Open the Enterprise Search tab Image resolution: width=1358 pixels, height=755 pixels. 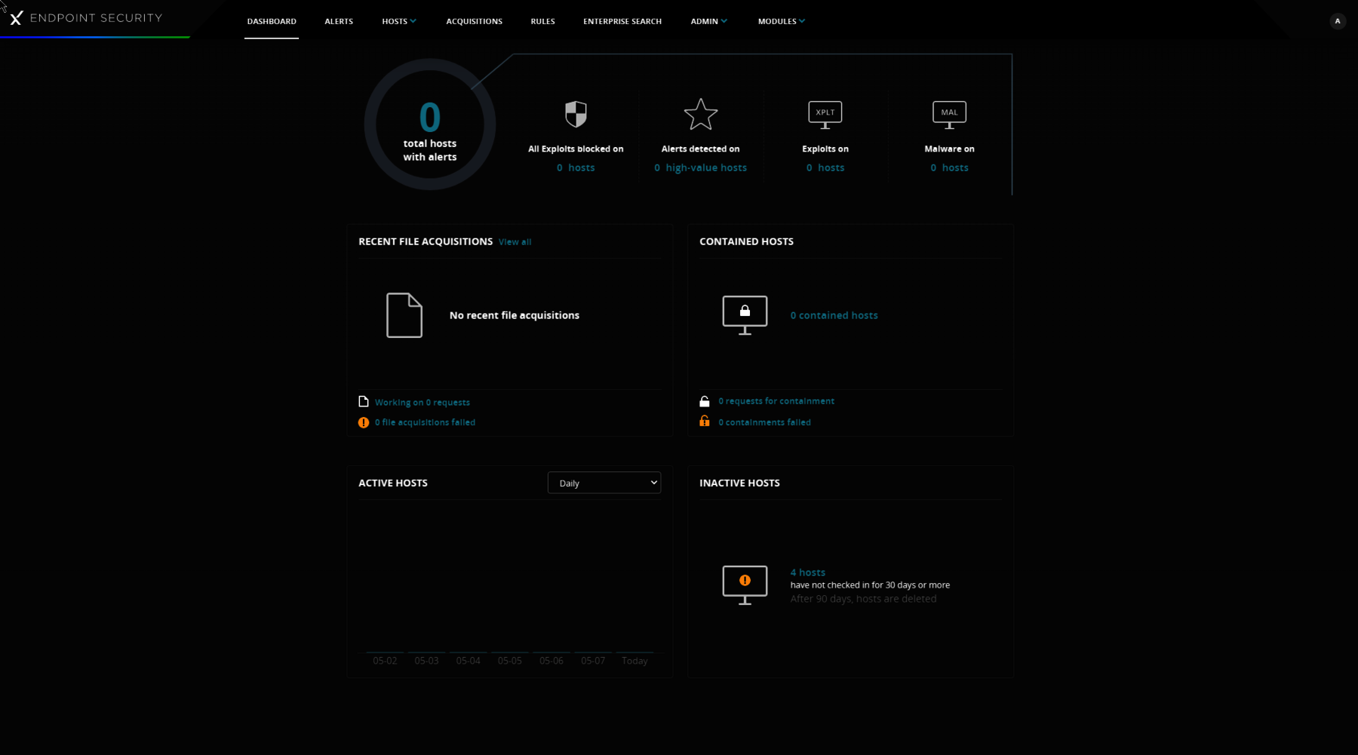click(x=622, y=21)
